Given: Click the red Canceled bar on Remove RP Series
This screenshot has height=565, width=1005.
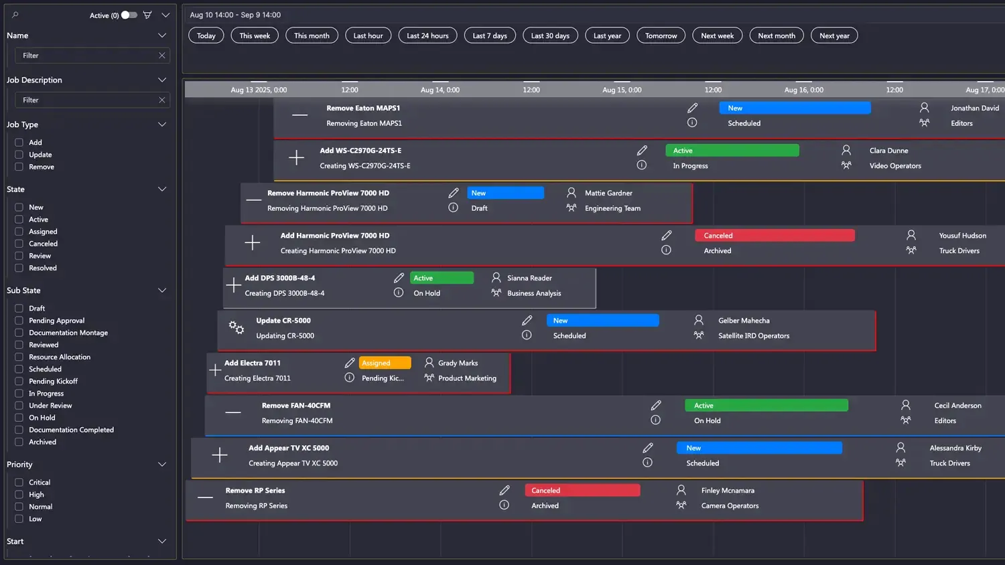Looking at the screenshot, I should pyautogui.click(x=582, y=491).
